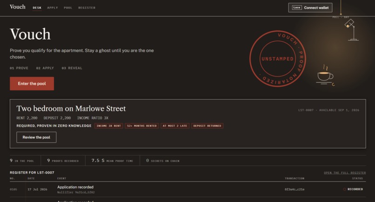Click the DATE column header
Image resolution: width=375 pixels, height=202 pixels.
coord(31,179)
